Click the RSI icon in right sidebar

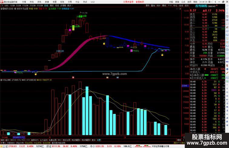pos(227,62)
